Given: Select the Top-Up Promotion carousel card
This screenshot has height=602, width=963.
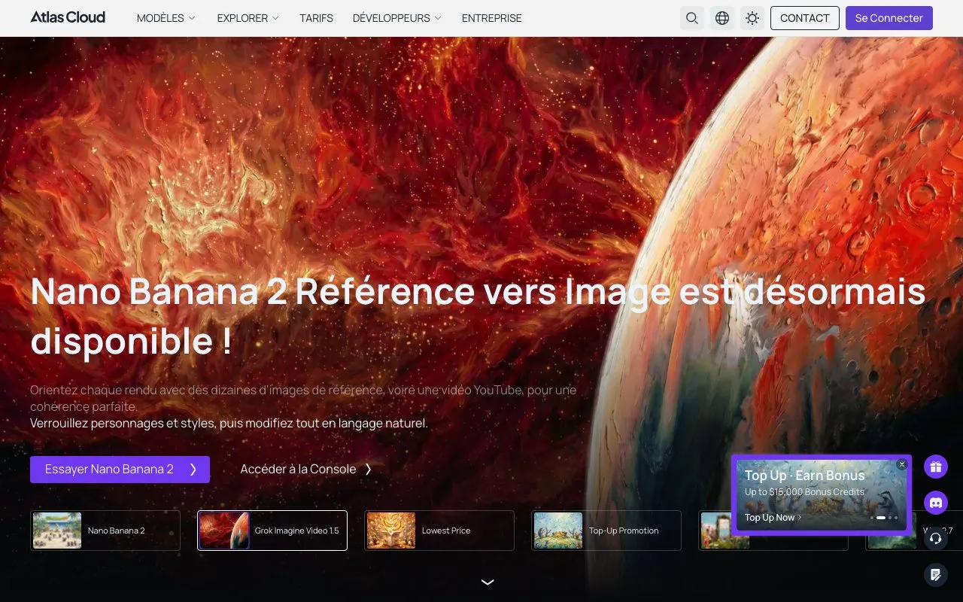Looking at the screenshot, I should 606,531.
